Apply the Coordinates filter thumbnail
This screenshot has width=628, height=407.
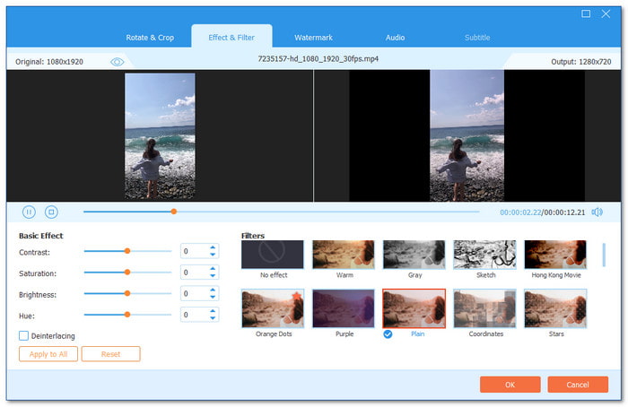tap(484, 308)
